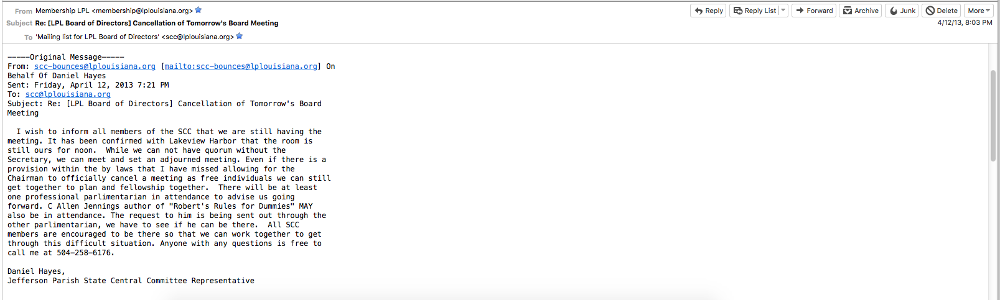Viewport: 1000px width, 300px height.
Task: Click the mailing list recipient address in header
Action: [134, 37]
